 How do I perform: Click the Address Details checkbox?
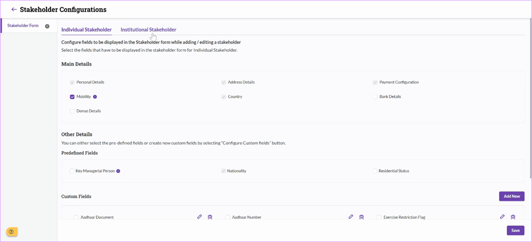click(x=224, y=82)
